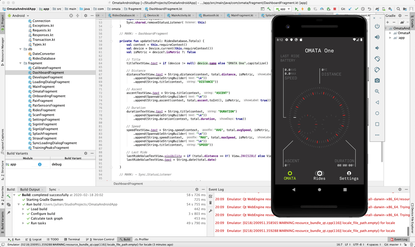Click the Event Log wrench settings icon
Screen dimensions: 415x247
(211, 211)
